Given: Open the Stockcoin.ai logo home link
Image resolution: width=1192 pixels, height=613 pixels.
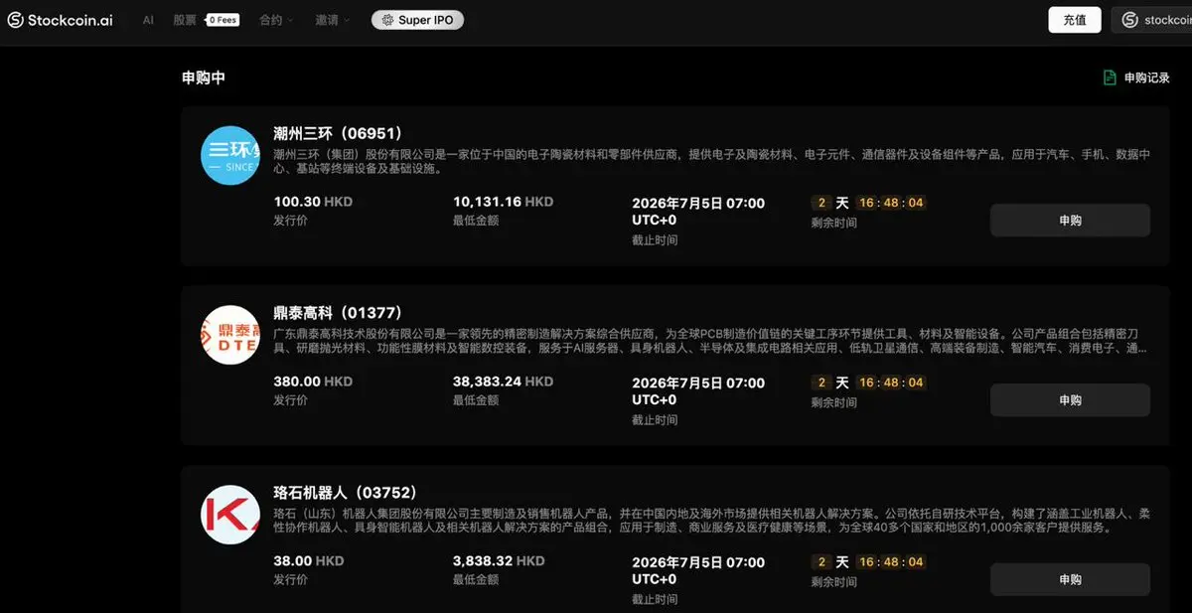Looking at the screenshot, I should (x=60, y=20).
